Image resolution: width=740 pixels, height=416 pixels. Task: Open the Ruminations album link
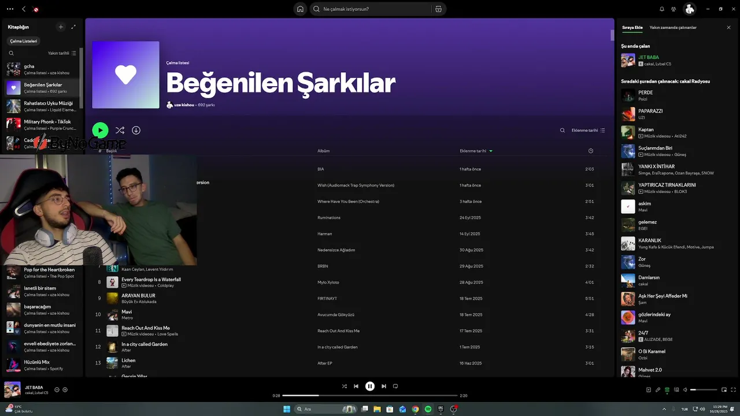[329, 218]
